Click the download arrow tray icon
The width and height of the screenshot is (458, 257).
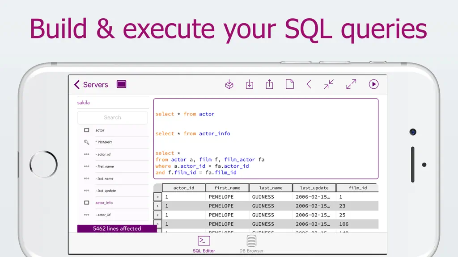point(250,84)
